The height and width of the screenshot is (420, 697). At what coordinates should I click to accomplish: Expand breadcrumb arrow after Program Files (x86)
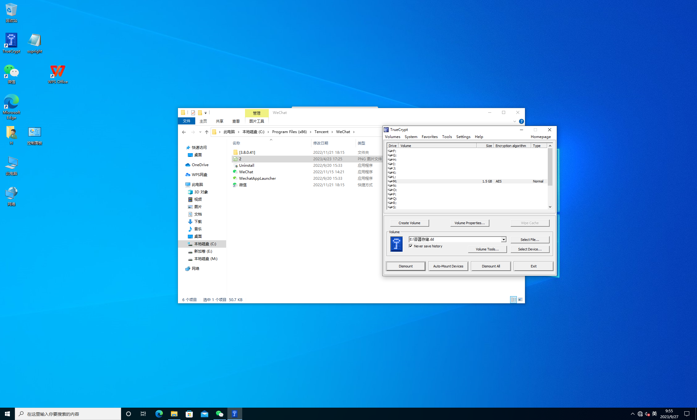click(x=311, y=132)
